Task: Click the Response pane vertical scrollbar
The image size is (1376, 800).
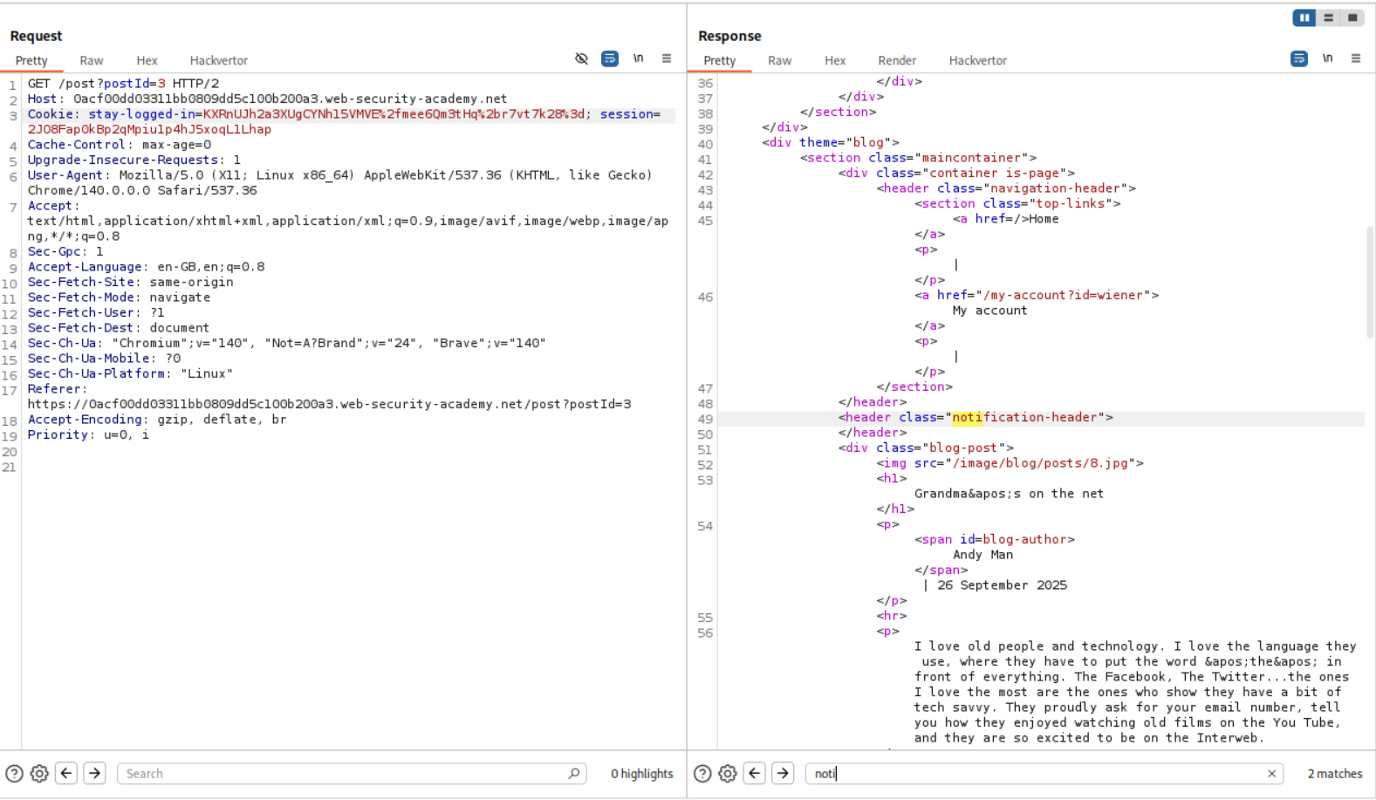Action: (1370, 281)
